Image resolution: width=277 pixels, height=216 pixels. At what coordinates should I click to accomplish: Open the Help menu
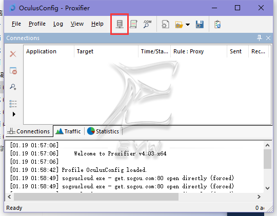[97, 24]
